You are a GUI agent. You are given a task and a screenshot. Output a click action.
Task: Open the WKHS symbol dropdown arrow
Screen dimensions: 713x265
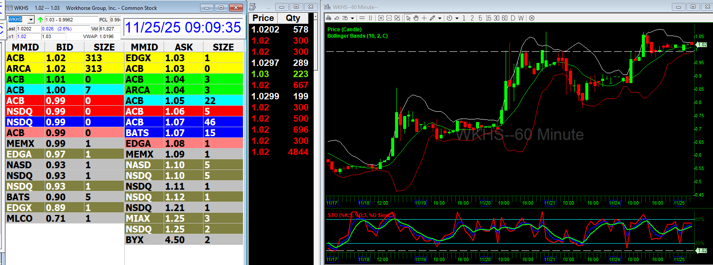(31, 20)
